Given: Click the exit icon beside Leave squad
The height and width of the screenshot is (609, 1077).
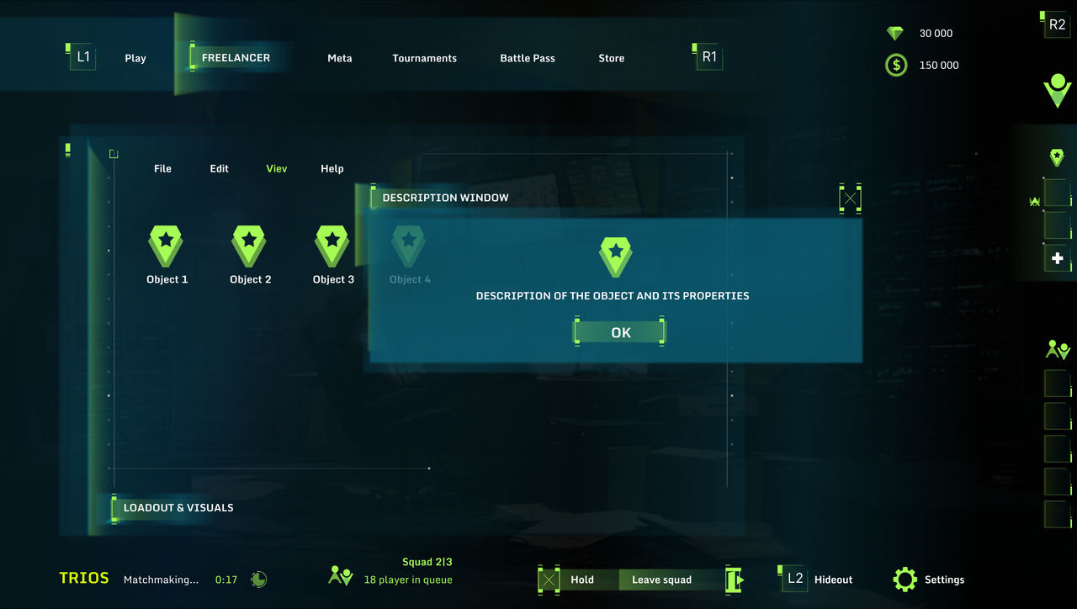Looking at the screenshot, I should (x=735, y=580).
